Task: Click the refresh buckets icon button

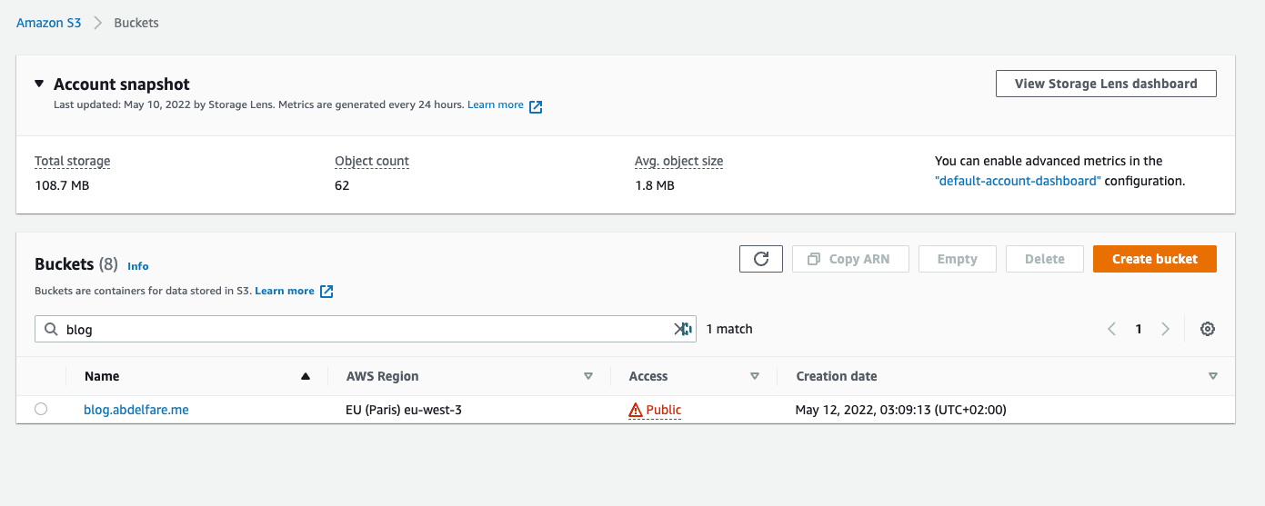Action: pyautogui.click(x=761, y=259)
